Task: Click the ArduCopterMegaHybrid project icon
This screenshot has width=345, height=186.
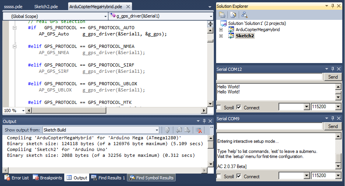Action: tap(231, 30)
